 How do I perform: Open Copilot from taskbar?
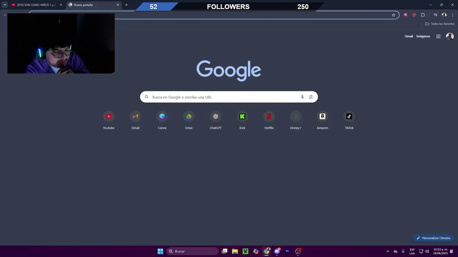tap(256, 251)
